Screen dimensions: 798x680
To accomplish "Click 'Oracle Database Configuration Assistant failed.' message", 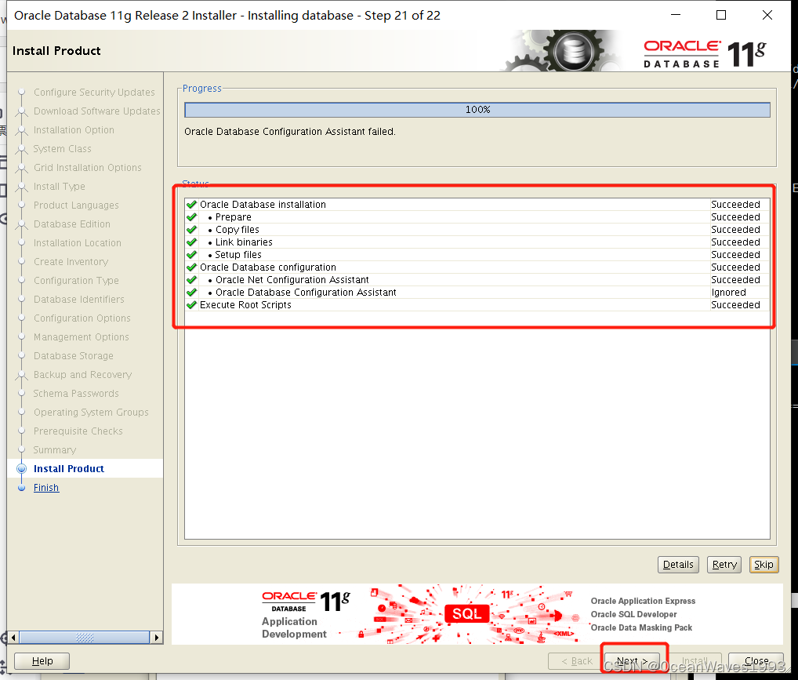I will coord(289,132).
